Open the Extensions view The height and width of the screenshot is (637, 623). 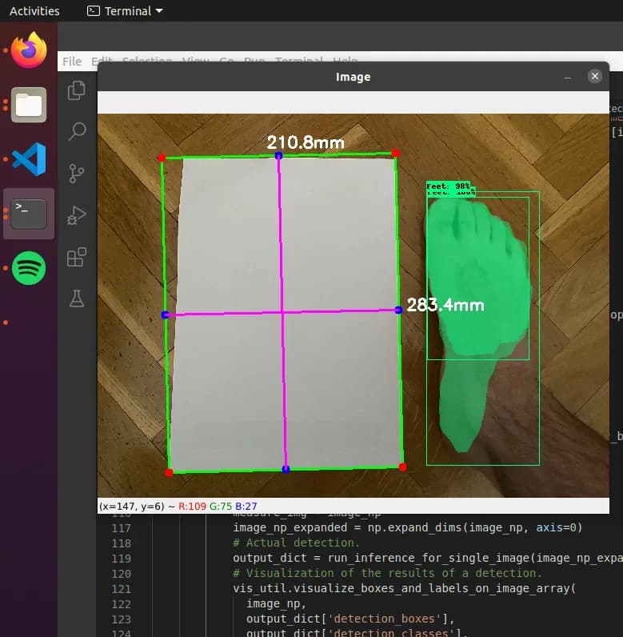76,257
